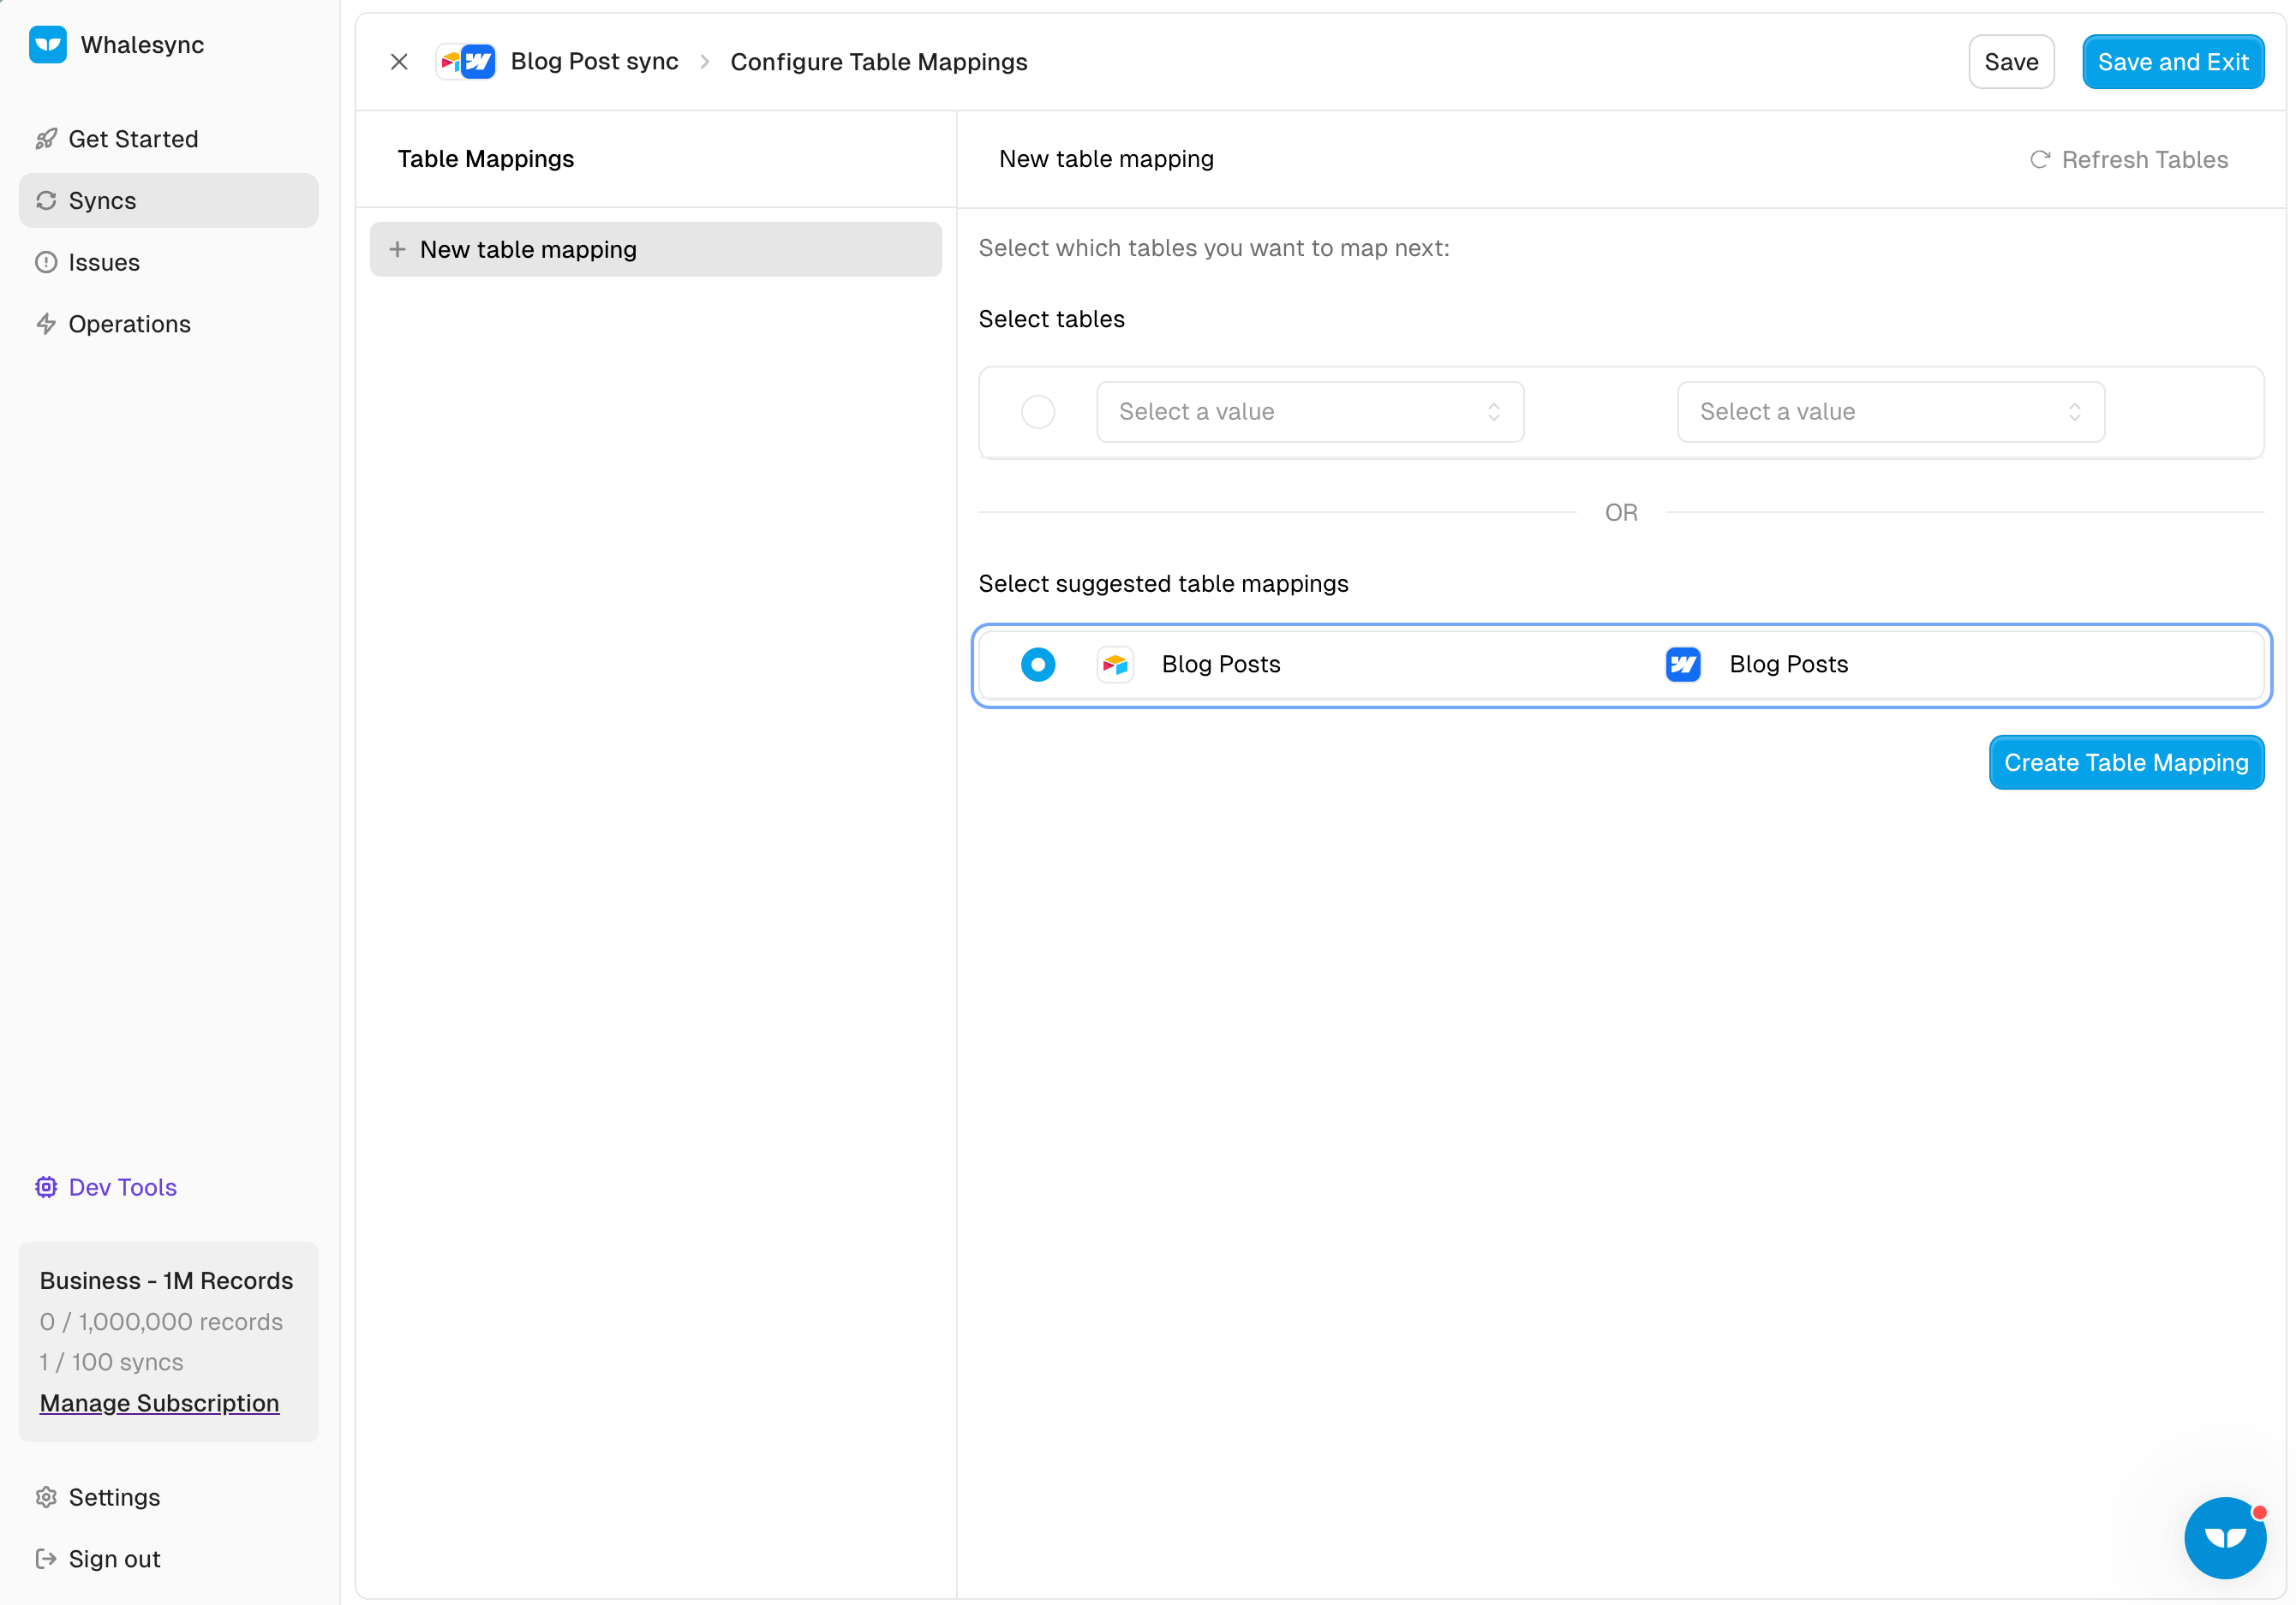The image size is (2296, 1605).
Task: Open the Whalesync chat support bubble
Action: [2224, 1537]
